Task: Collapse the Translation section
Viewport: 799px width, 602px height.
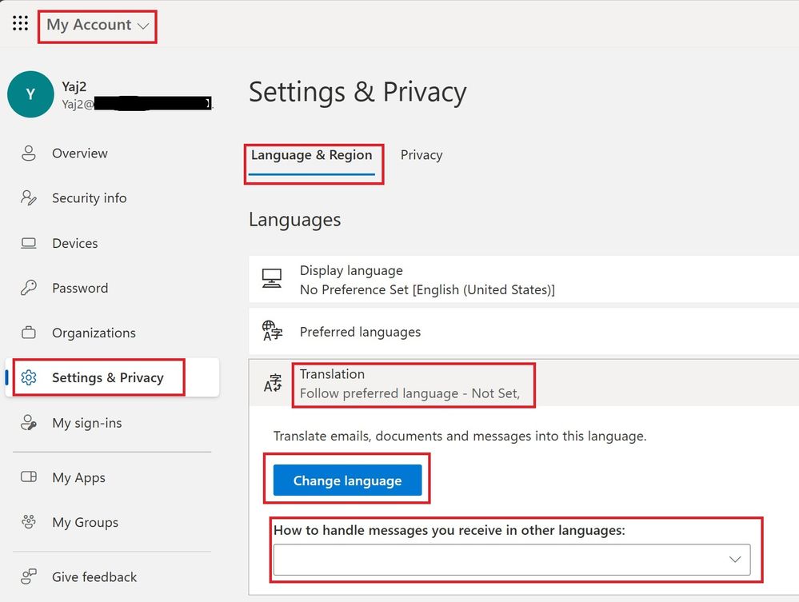Action: pos(524,383)
